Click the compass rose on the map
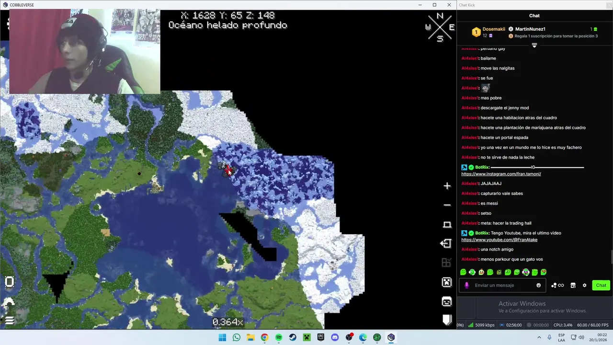The image size is (613, 345). 440,28
